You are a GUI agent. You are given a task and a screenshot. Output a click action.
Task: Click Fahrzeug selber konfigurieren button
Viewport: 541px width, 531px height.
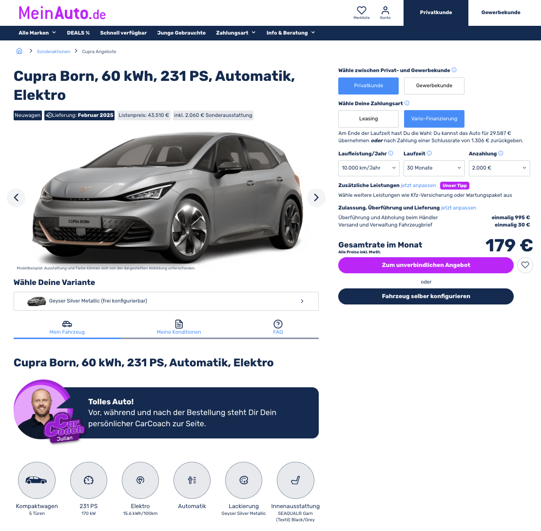click(x=426, y=296)
